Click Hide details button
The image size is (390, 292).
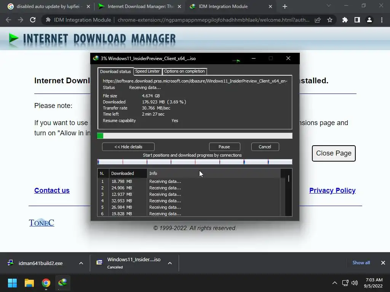click(x=128, y=147)
